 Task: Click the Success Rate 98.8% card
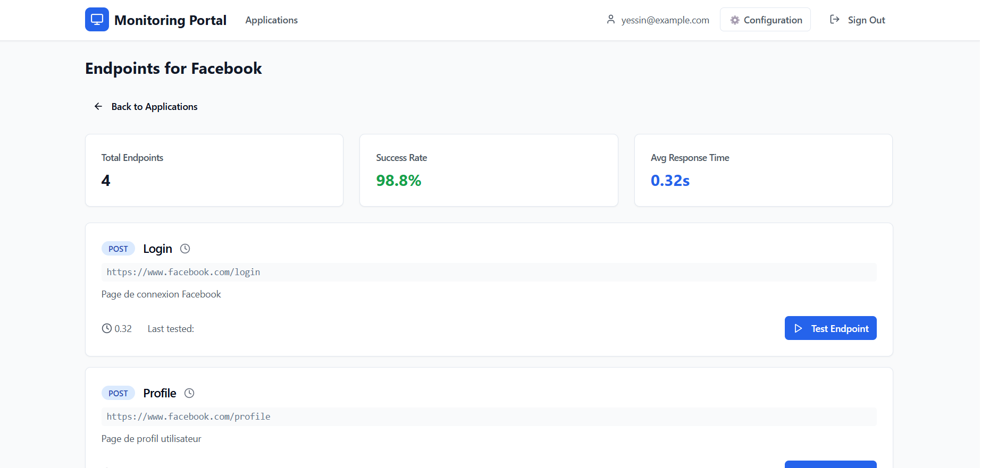488,170
